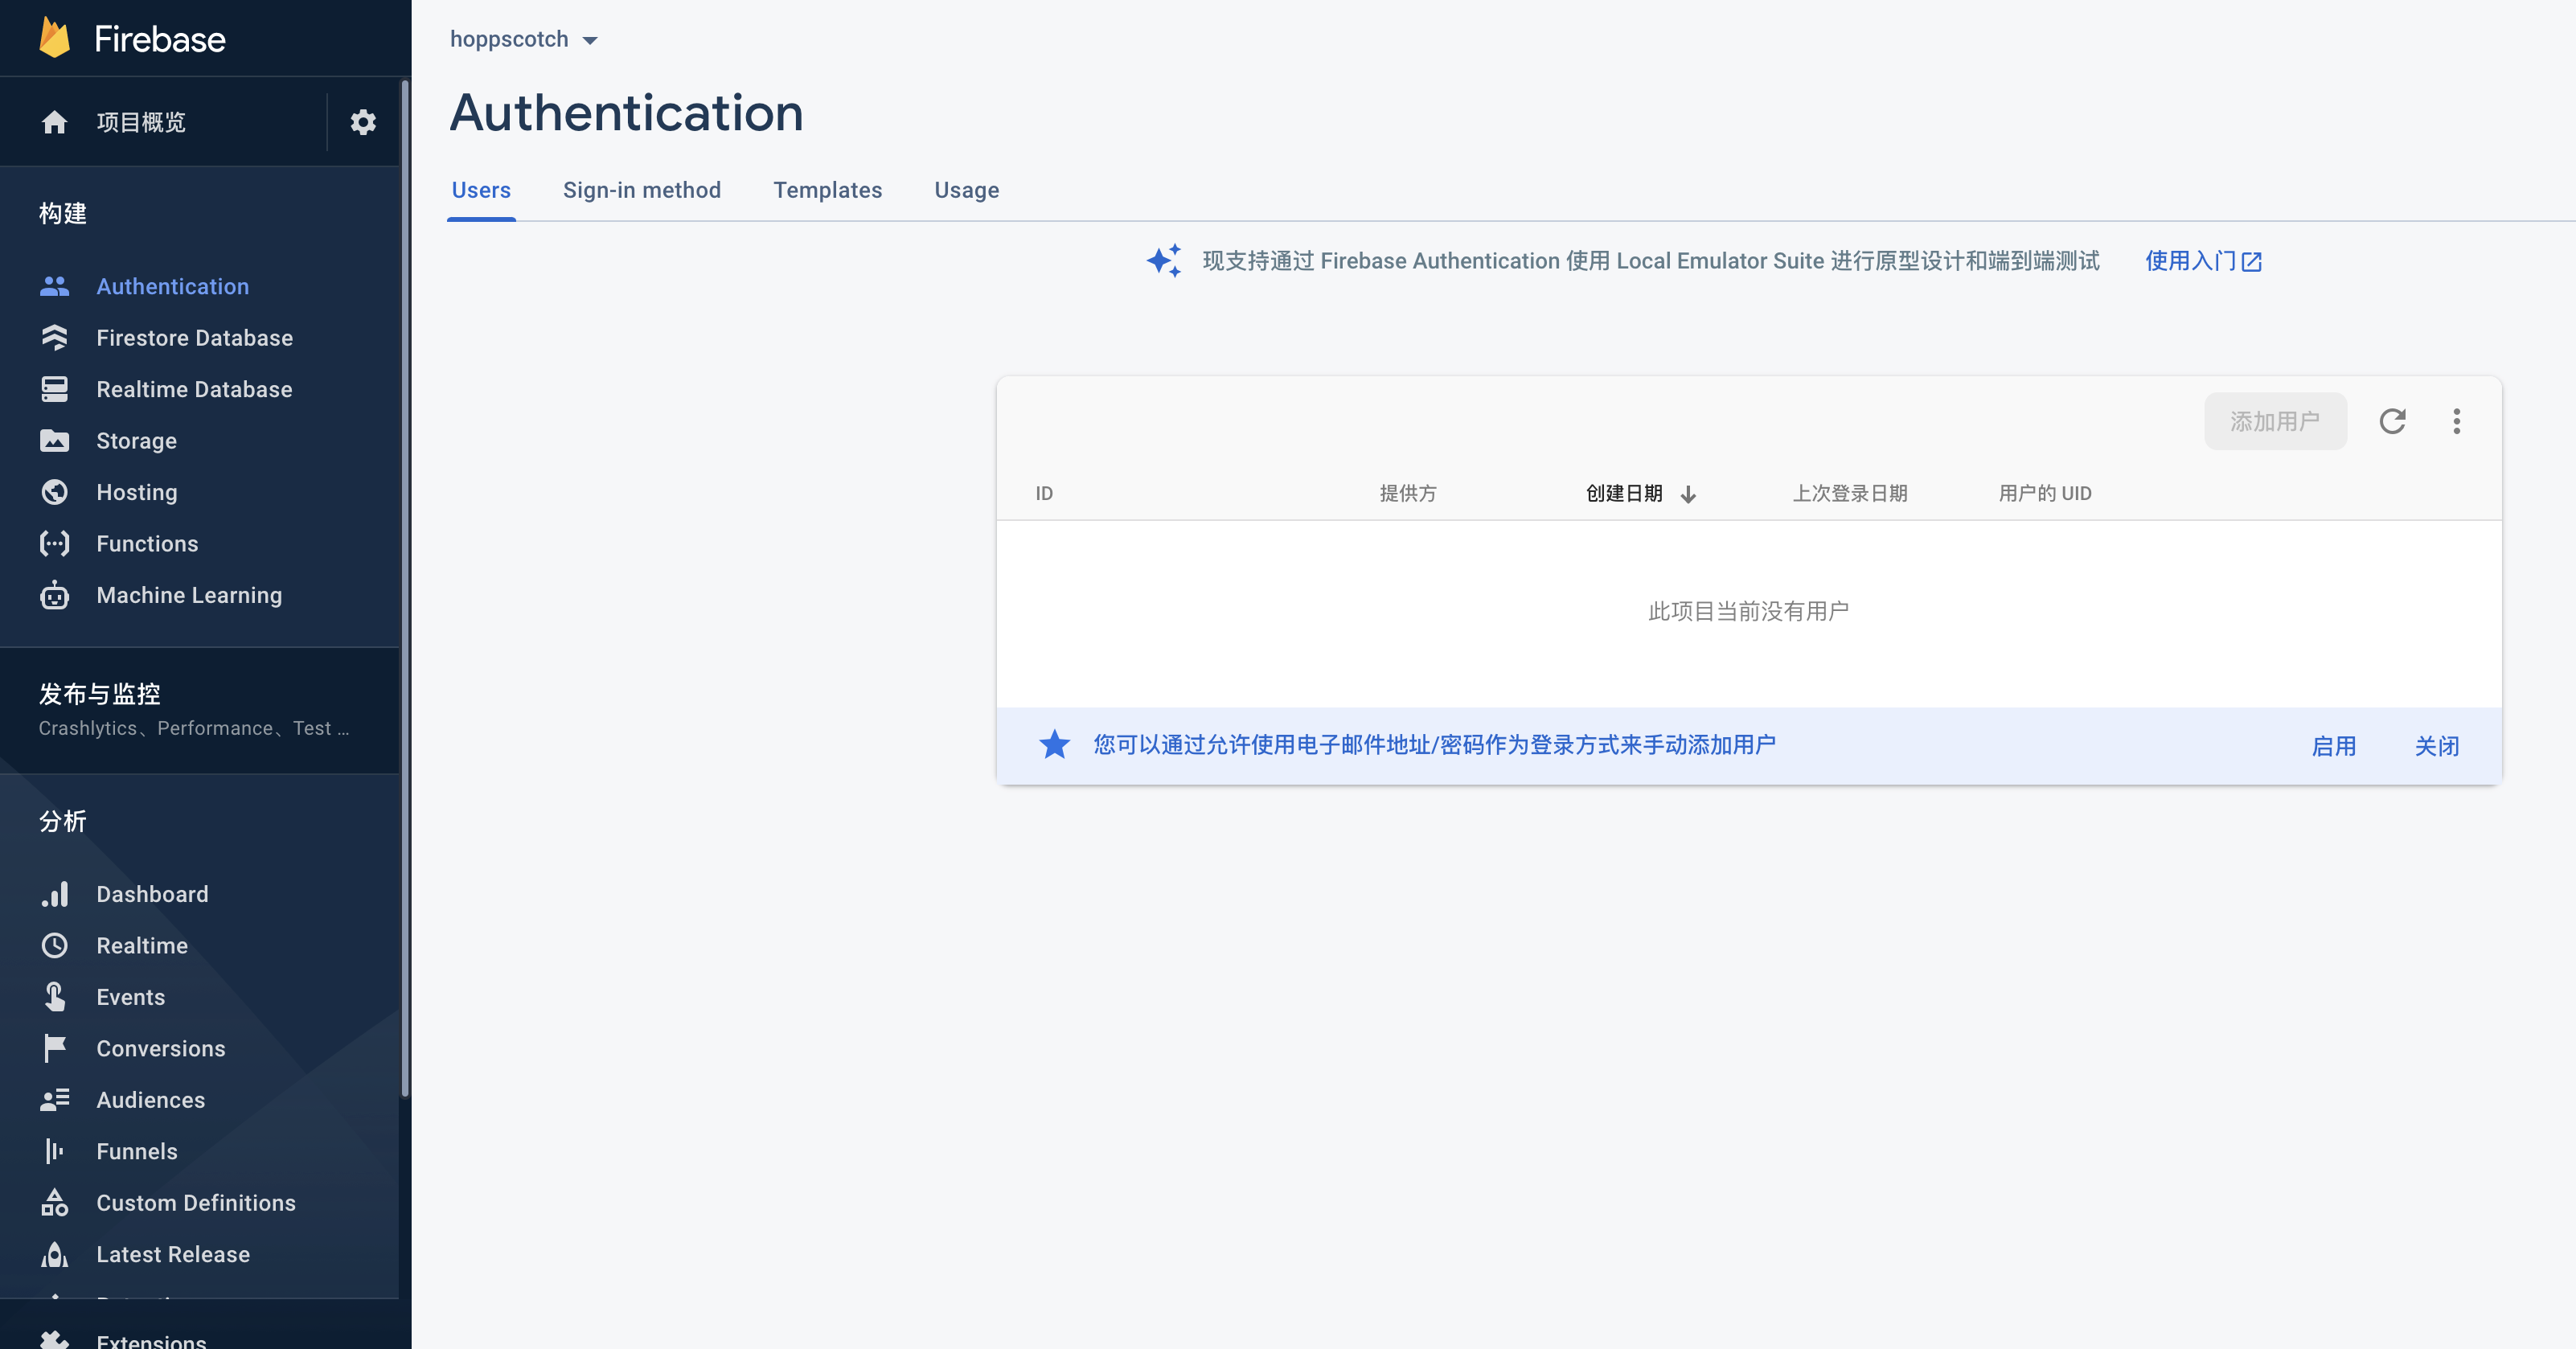Click the refresh users icon
Viewport: 2576px width, 1349px height.
pos(2392,421)
